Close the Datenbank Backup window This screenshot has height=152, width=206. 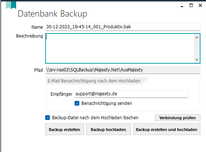click(x=200, y=6)
